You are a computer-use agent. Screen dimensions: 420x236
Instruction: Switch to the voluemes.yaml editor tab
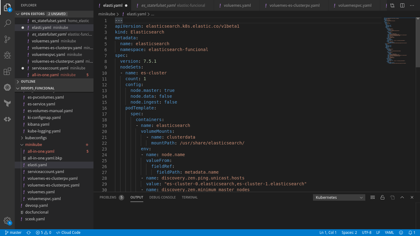point(237,6)
